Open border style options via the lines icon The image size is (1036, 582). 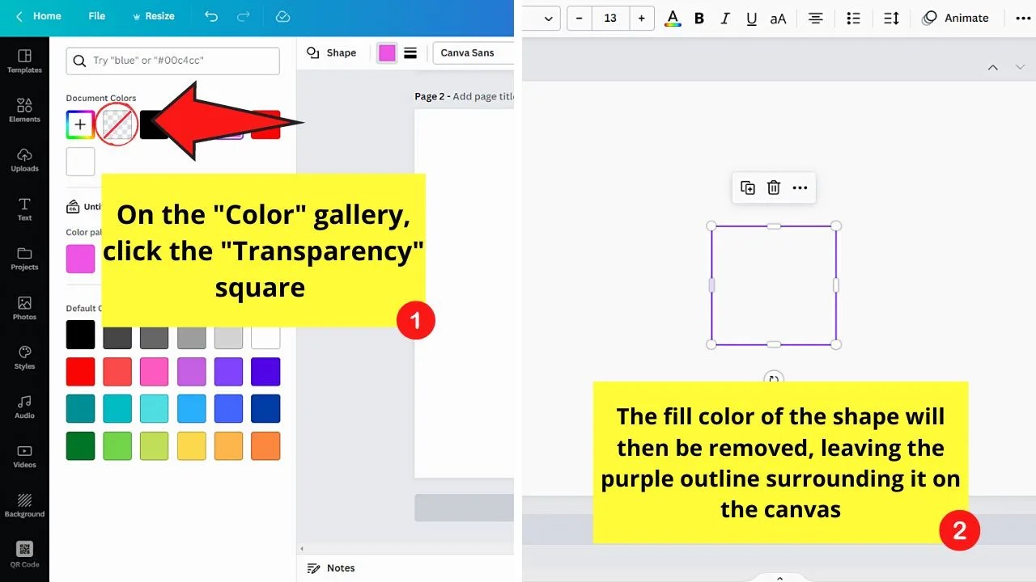pyautogui.click(x=410, y=53)
